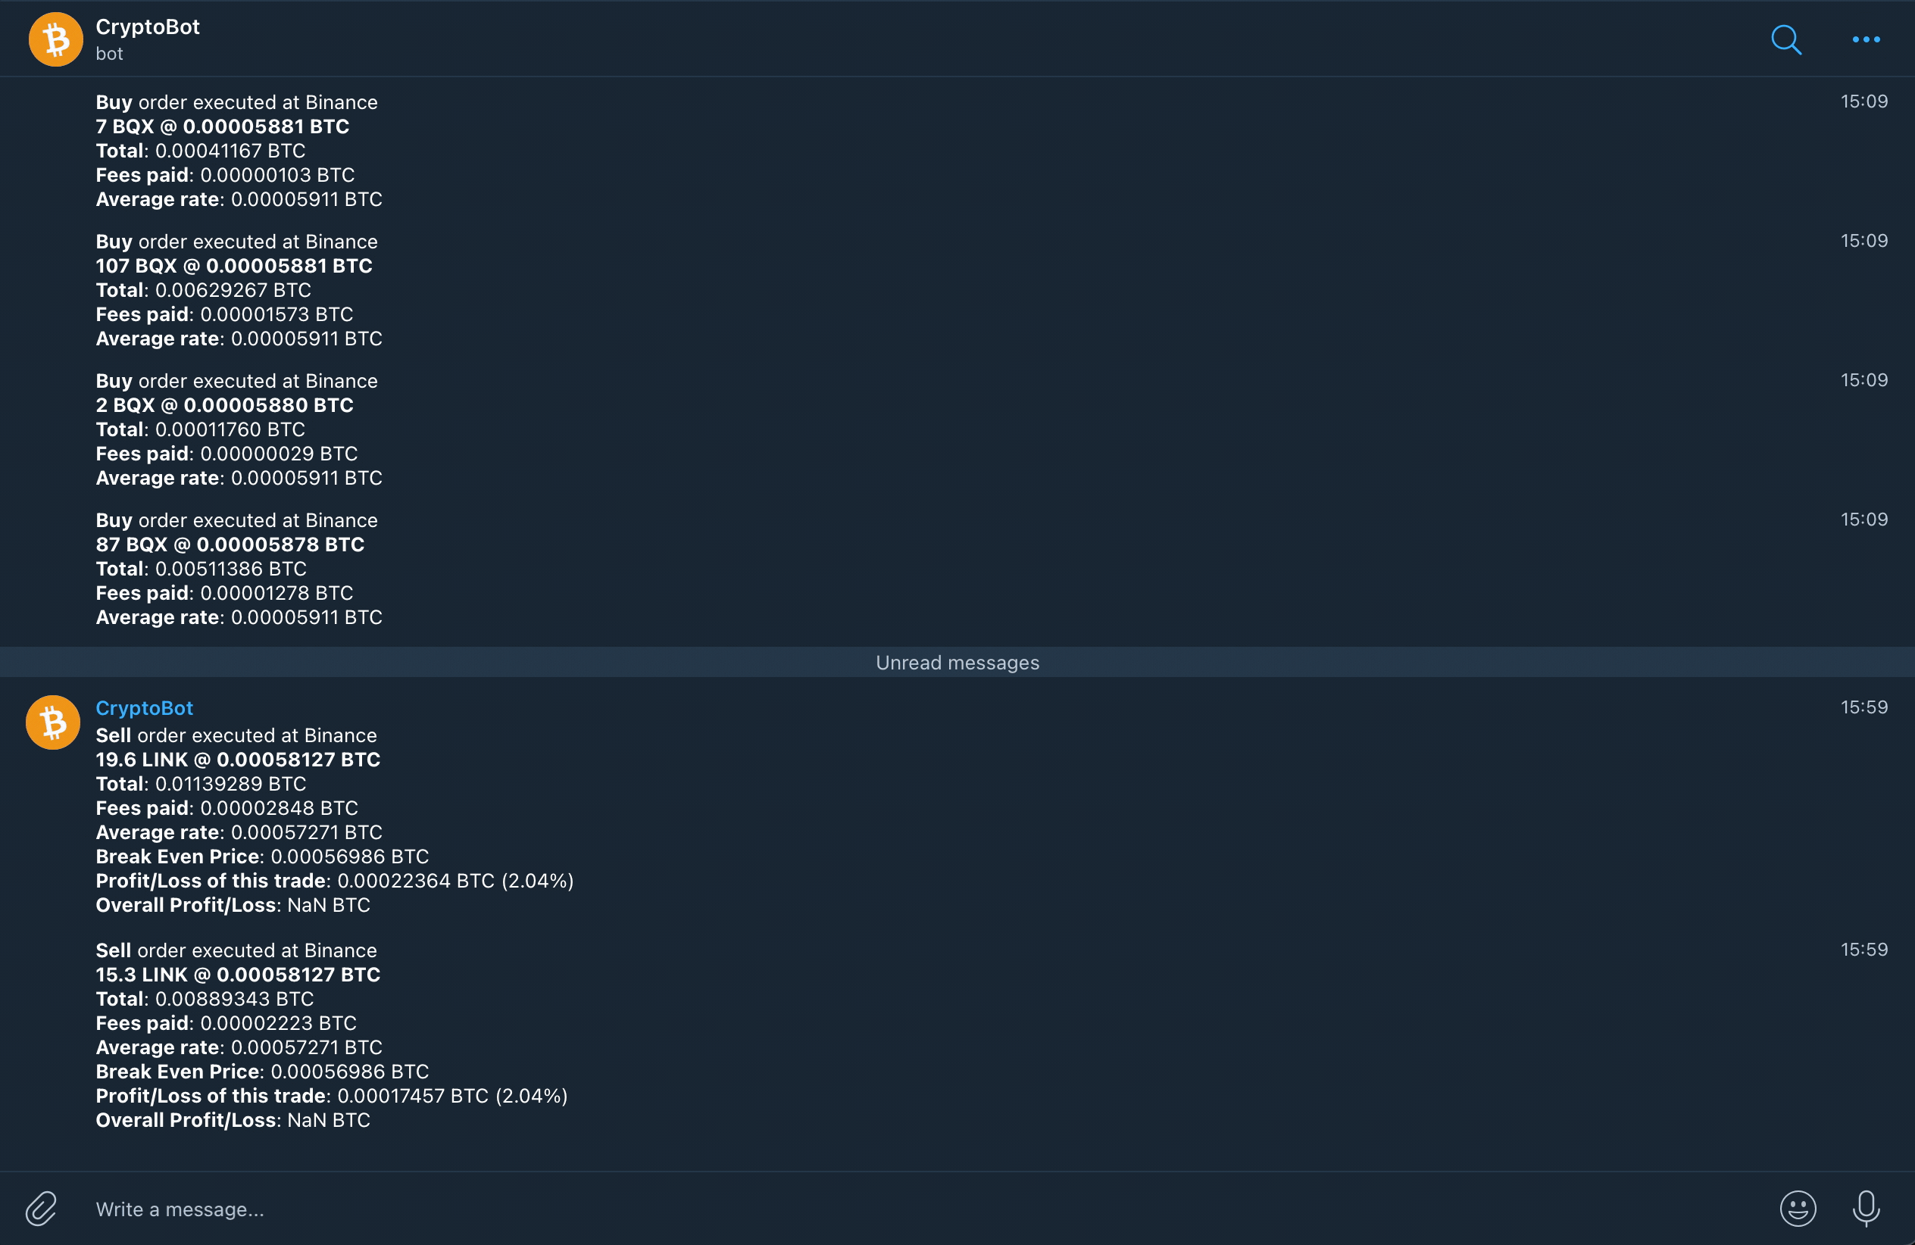Click "Fees paid: 0.00001278 BTC"

[224, 593]
